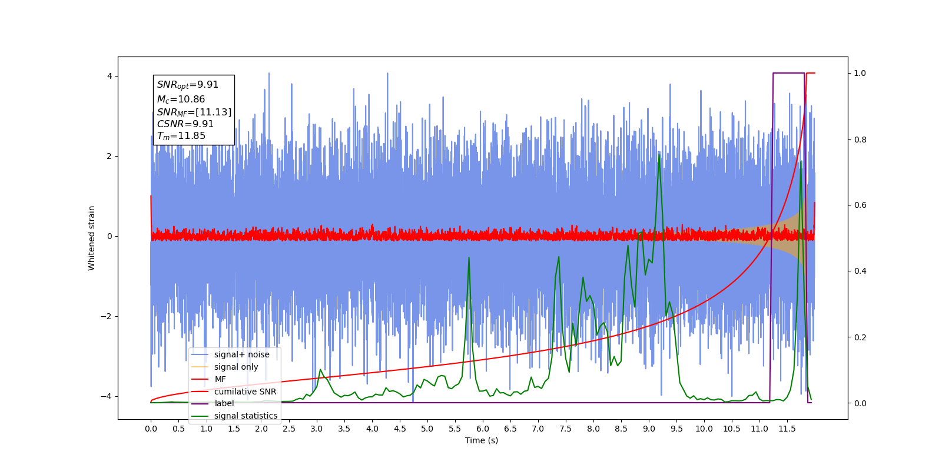Click the right y-axis tick label 0.6
Viewport: 942px width, 471px height.
click(860, 205)
